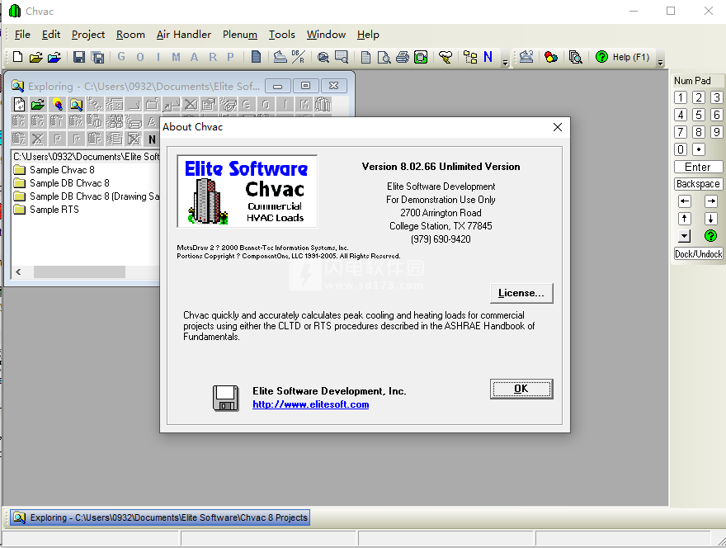Open the Tools menu
The image size is (726, 548).
[281, 35]
